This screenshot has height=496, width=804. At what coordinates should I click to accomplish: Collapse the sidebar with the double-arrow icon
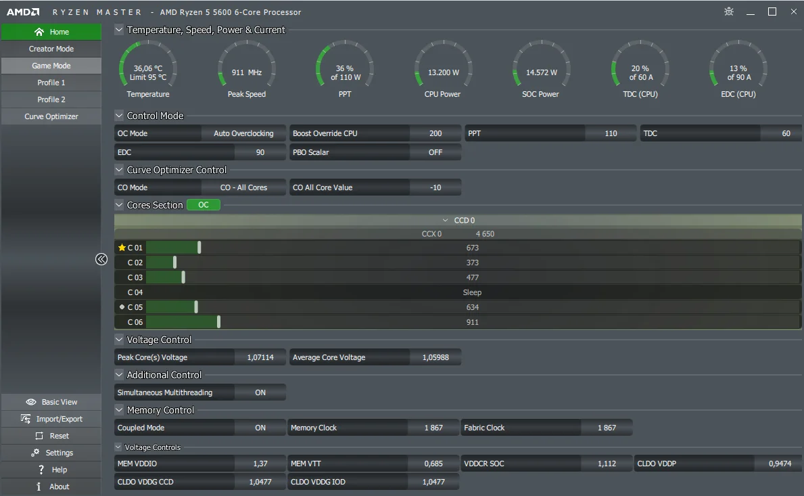[101, 259]
